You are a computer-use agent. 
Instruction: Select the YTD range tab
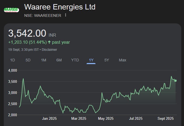point(75,60)
